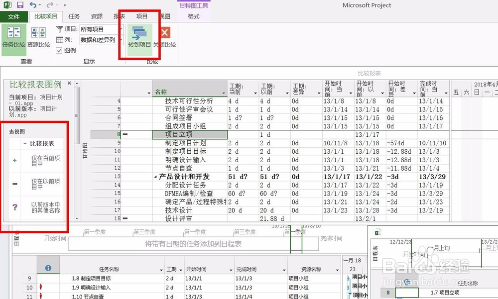
Task: Open the 工期: 当前 column dropdown
Action: (255, 93)
